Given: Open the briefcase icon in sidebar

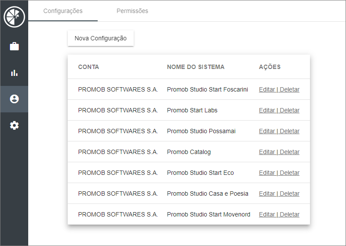Looking at the screenshot, I should 14,46.
